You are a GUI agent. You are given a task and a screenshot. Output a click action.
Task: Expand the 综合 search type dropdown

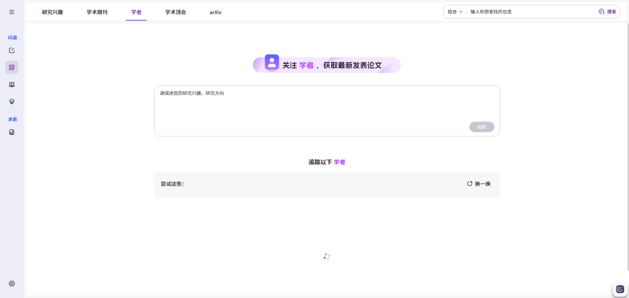pyautogui.click(x=455, y=11)
